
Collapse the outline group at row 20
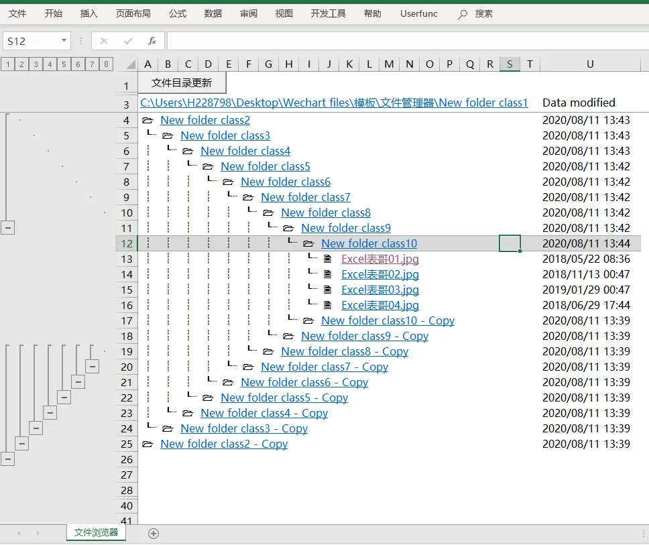pos(92,367)
